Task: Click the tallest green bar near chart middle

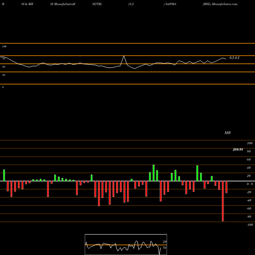Action: 154,173
